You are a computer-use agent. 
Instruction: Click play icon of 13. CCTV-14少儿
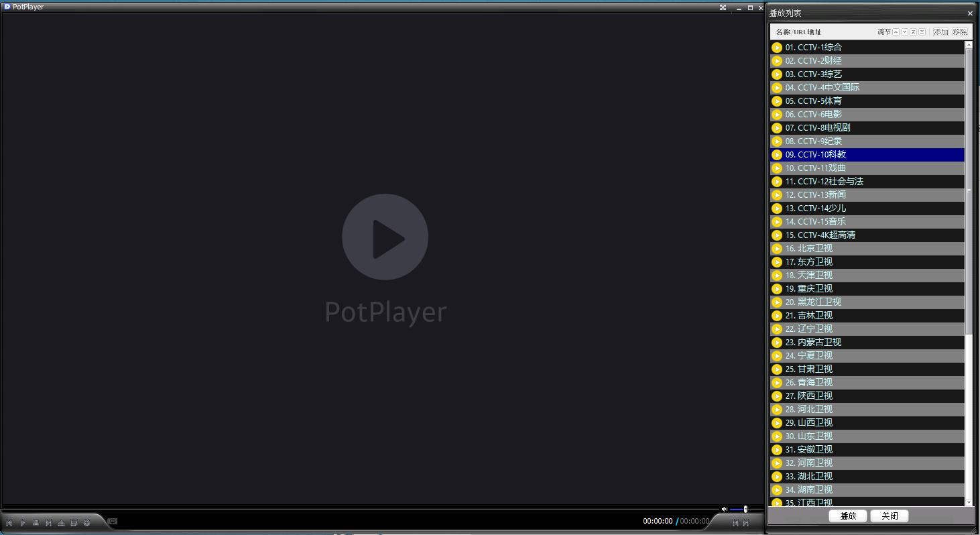777,209
